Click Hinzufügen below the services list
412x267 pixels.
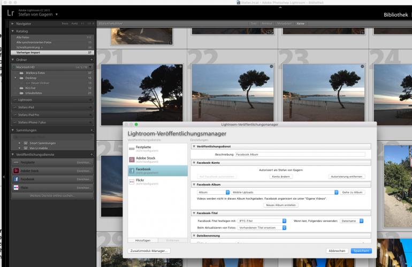(143, 240)
